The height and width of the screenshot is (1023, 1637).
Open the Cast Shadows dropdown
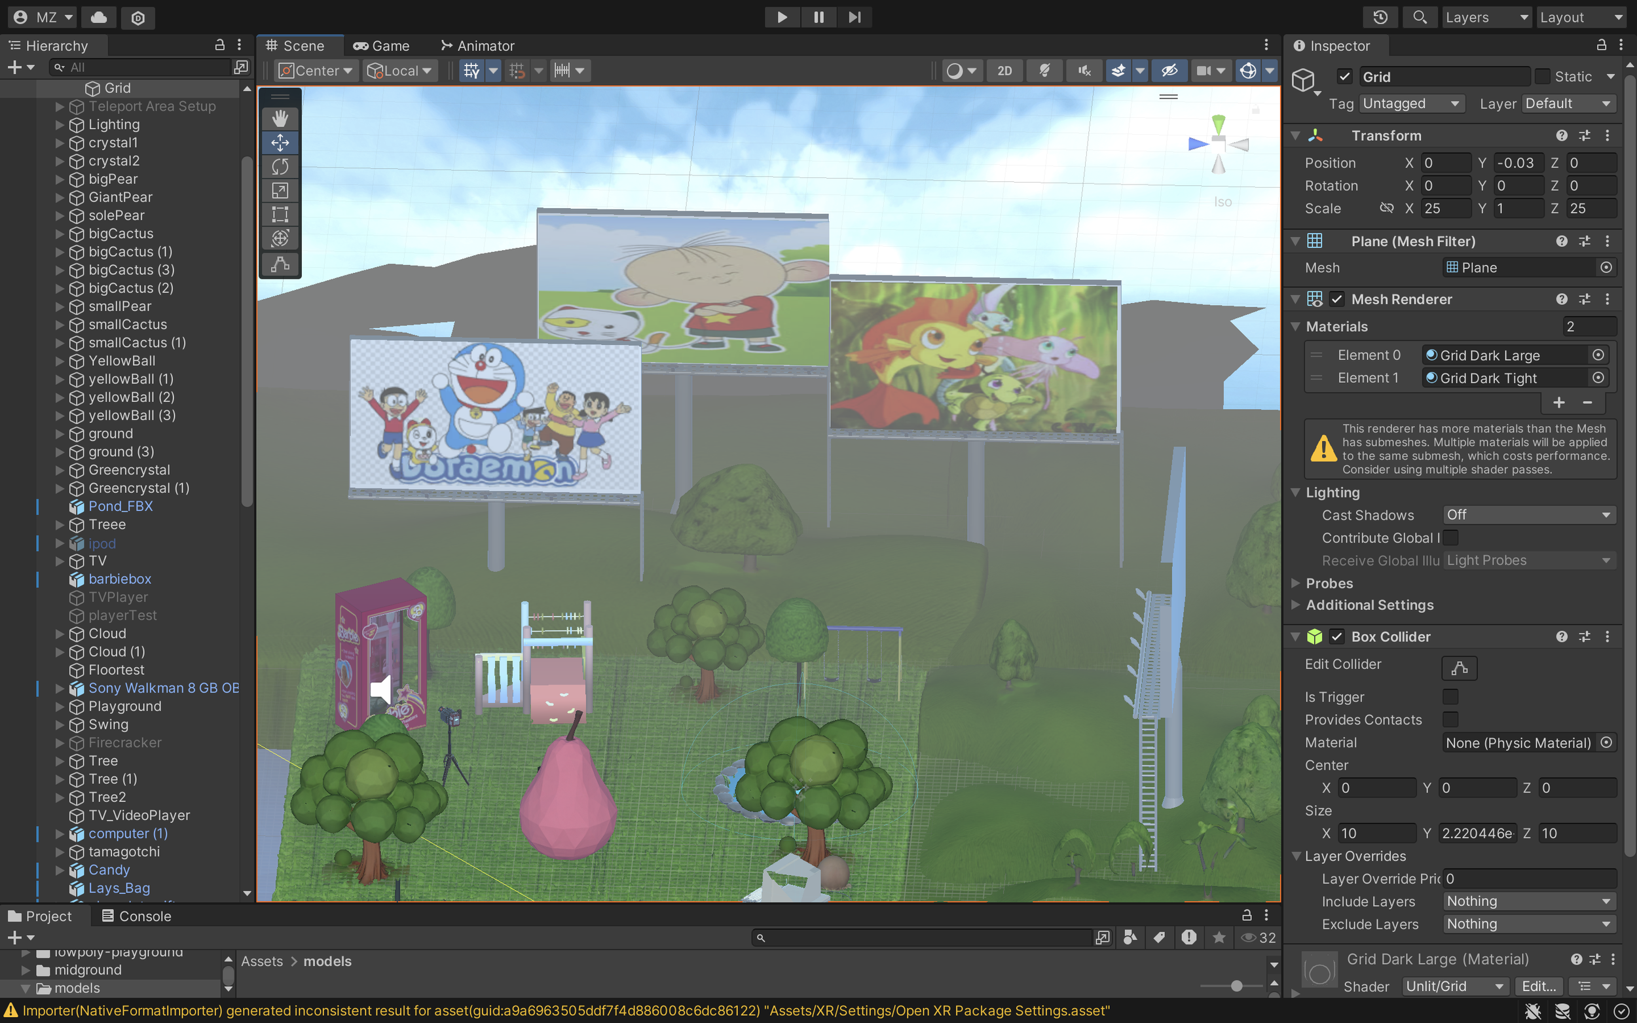coord(1528,514)
